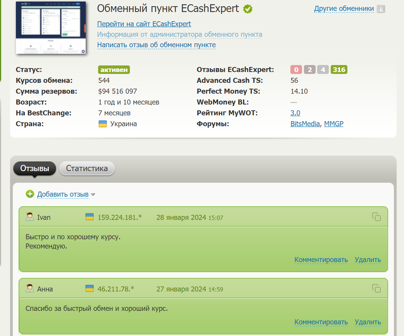Click the heading Обменный пункт ECashExpert
This screenshot has height=336, width=404.
[168, 9]
